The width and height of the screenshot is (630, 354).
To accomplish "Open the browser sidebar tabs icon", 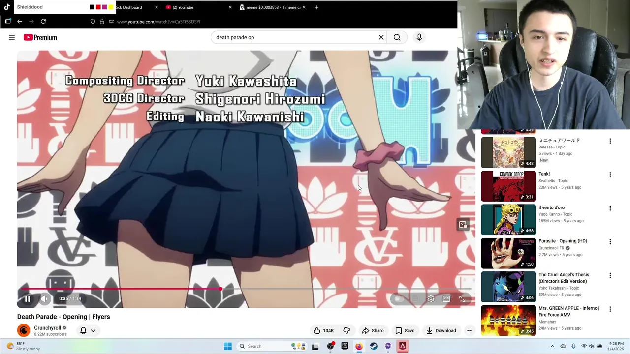I will point(8,21).
